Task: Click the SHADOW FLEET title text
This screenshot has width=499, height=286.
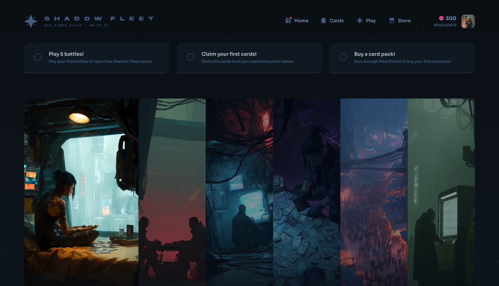Action: click(99, 19)
